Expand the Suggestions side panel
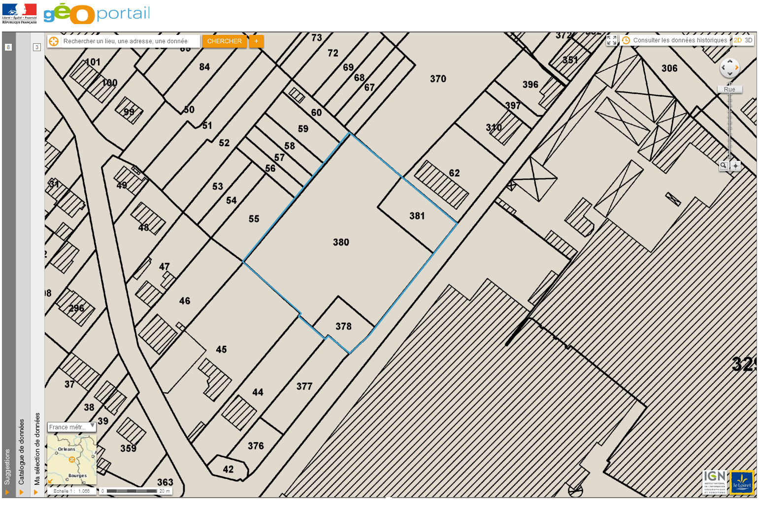The height and width of the screenshot is (505, 759). point(7,467)
